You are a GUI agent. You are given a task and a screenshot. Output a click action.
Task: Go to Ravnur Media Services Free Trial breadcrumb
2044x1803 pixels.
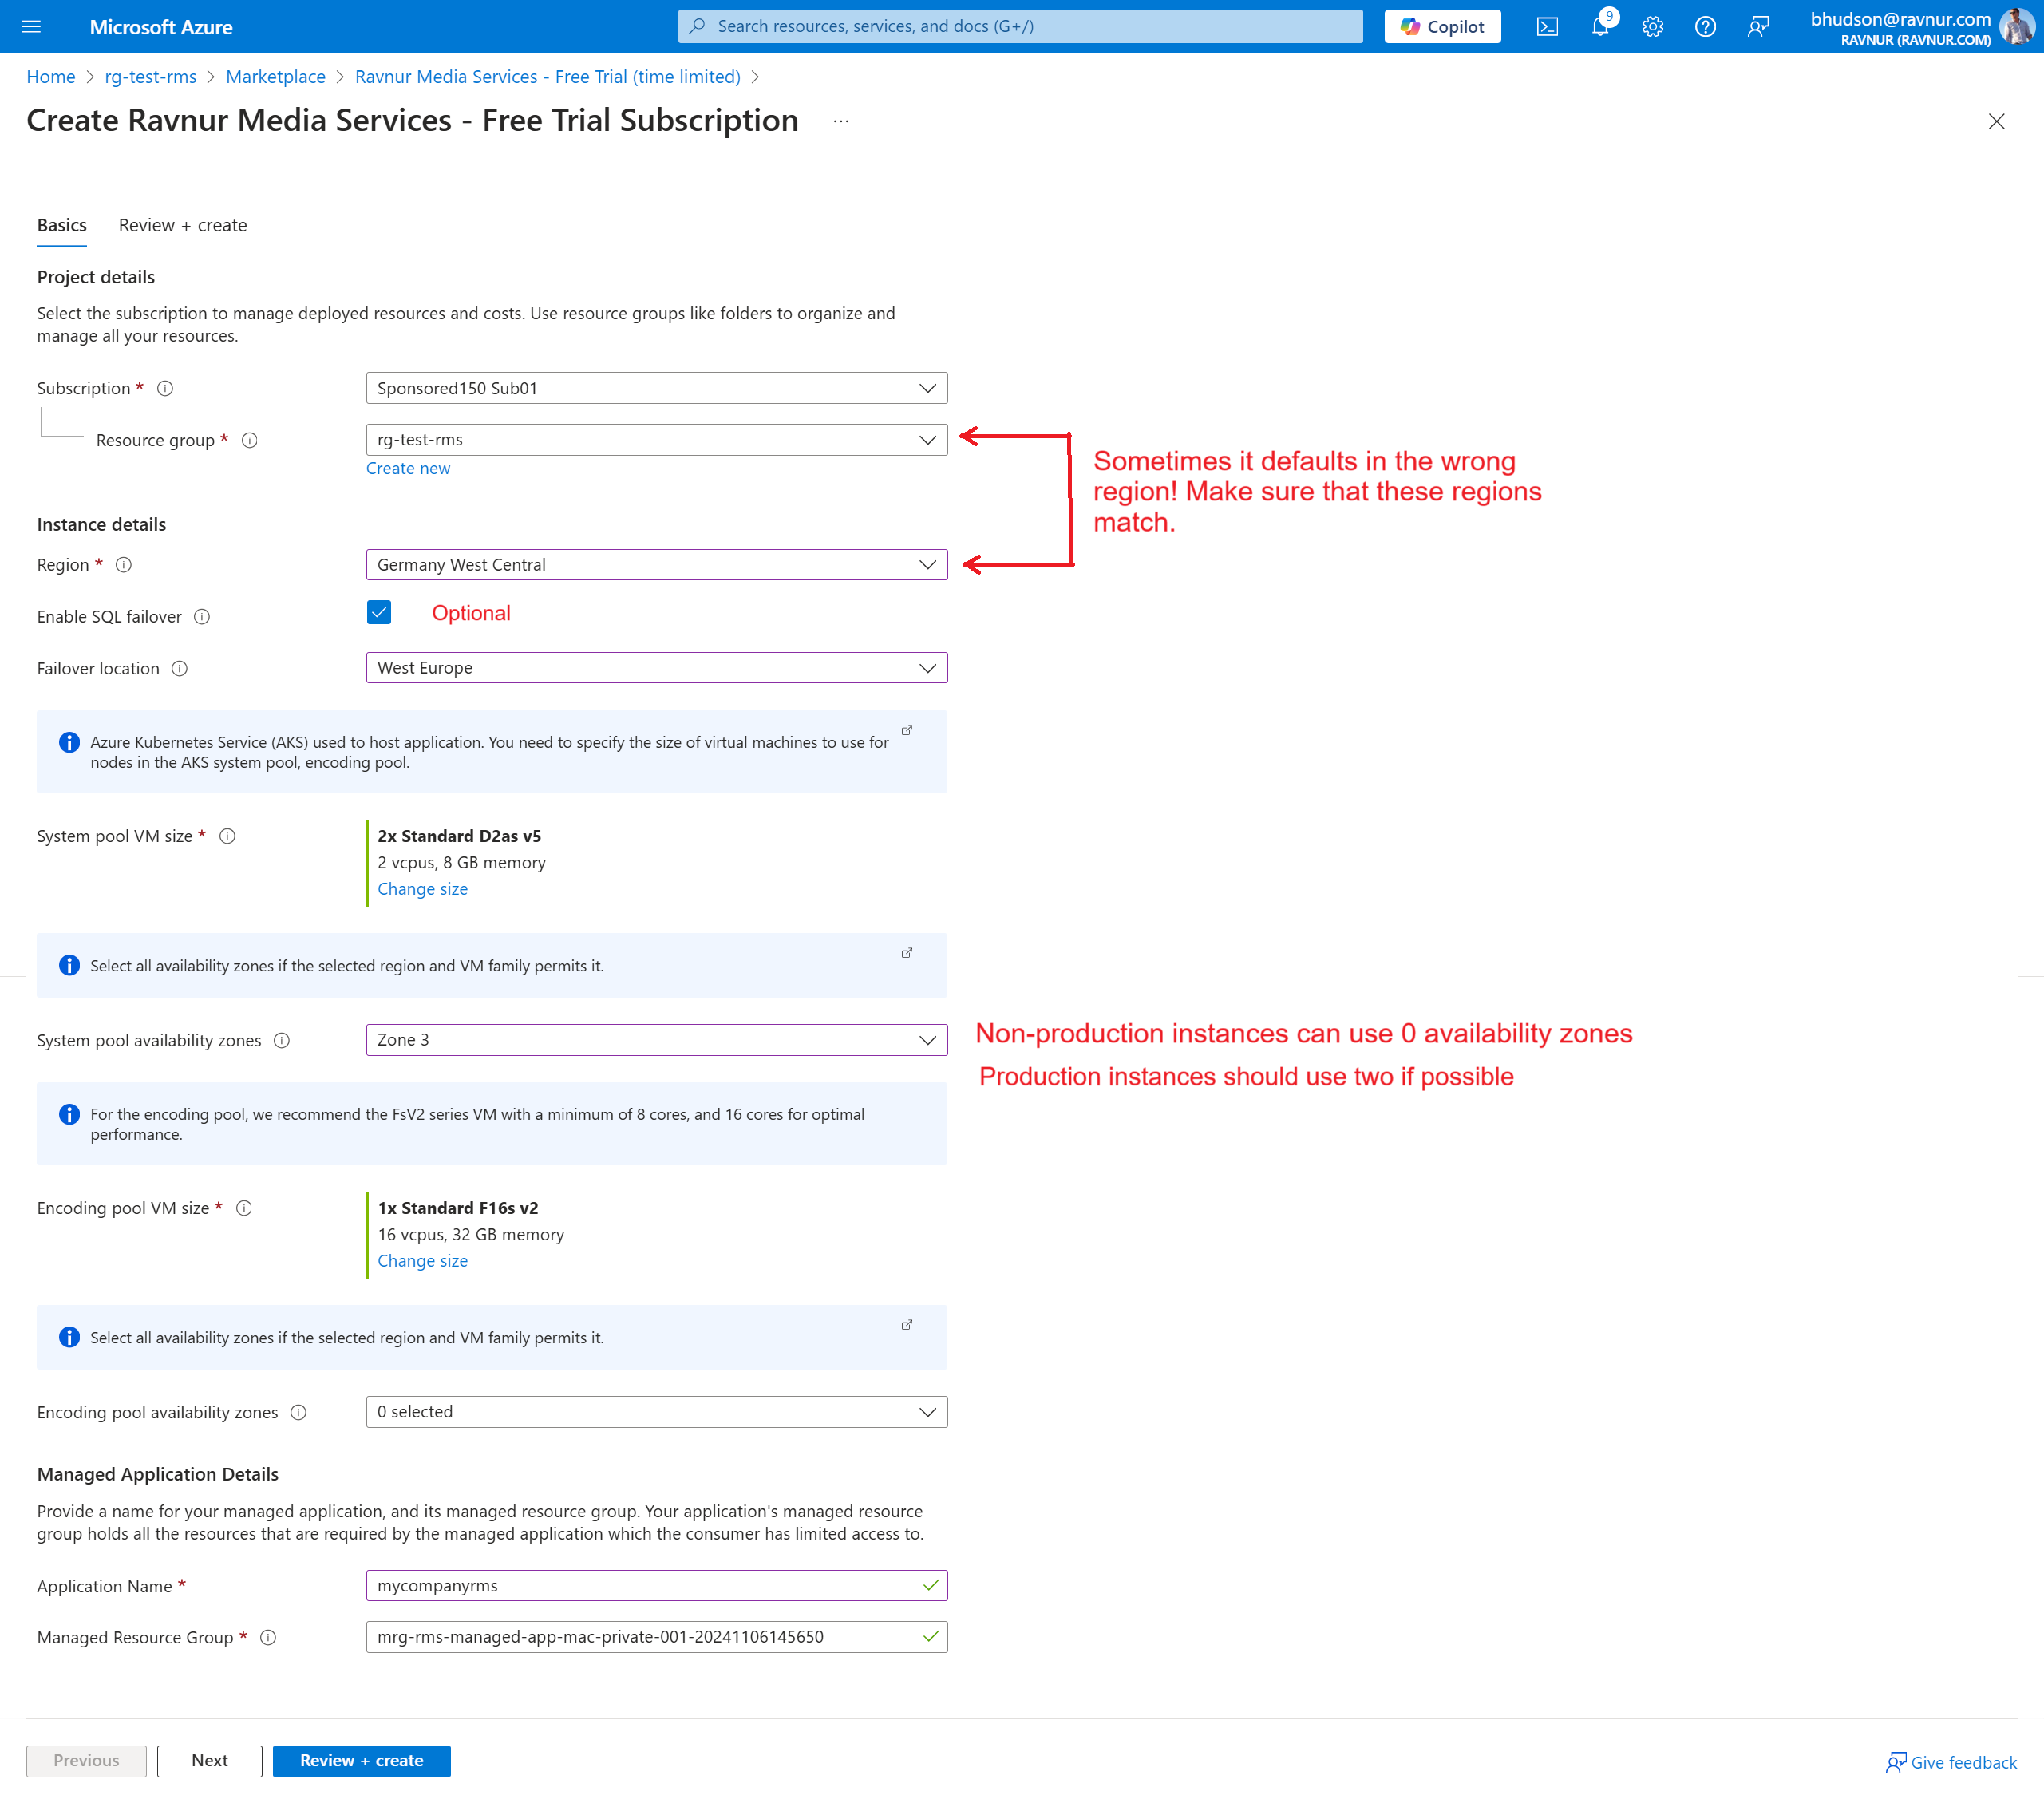547,77
